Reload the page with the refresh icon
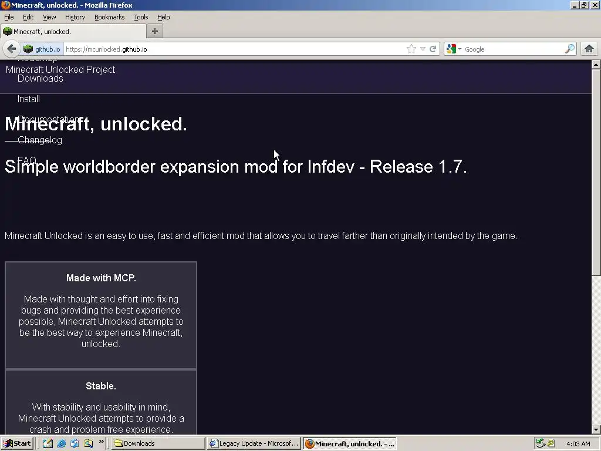This screenshot has width=601, height=451. click(x=433, y=49)
